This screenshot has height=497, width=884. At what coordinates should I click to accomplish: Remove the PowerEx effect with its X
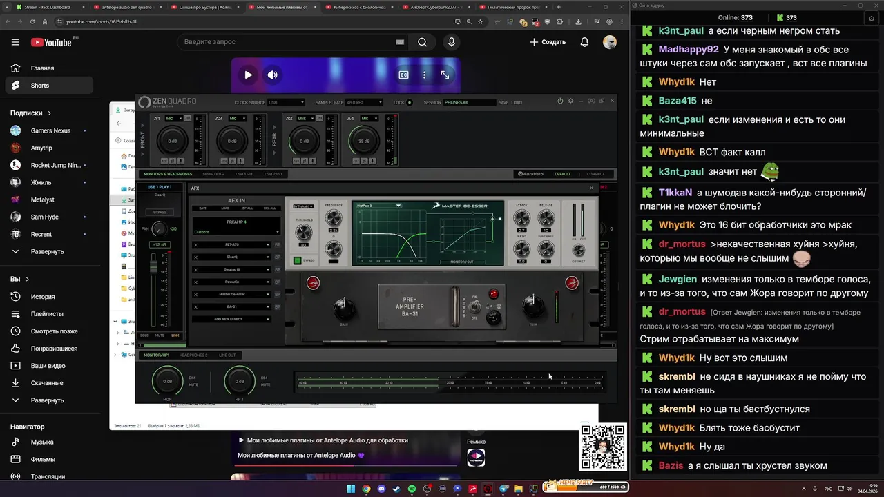pyautogui.click(x=195, y=282)
